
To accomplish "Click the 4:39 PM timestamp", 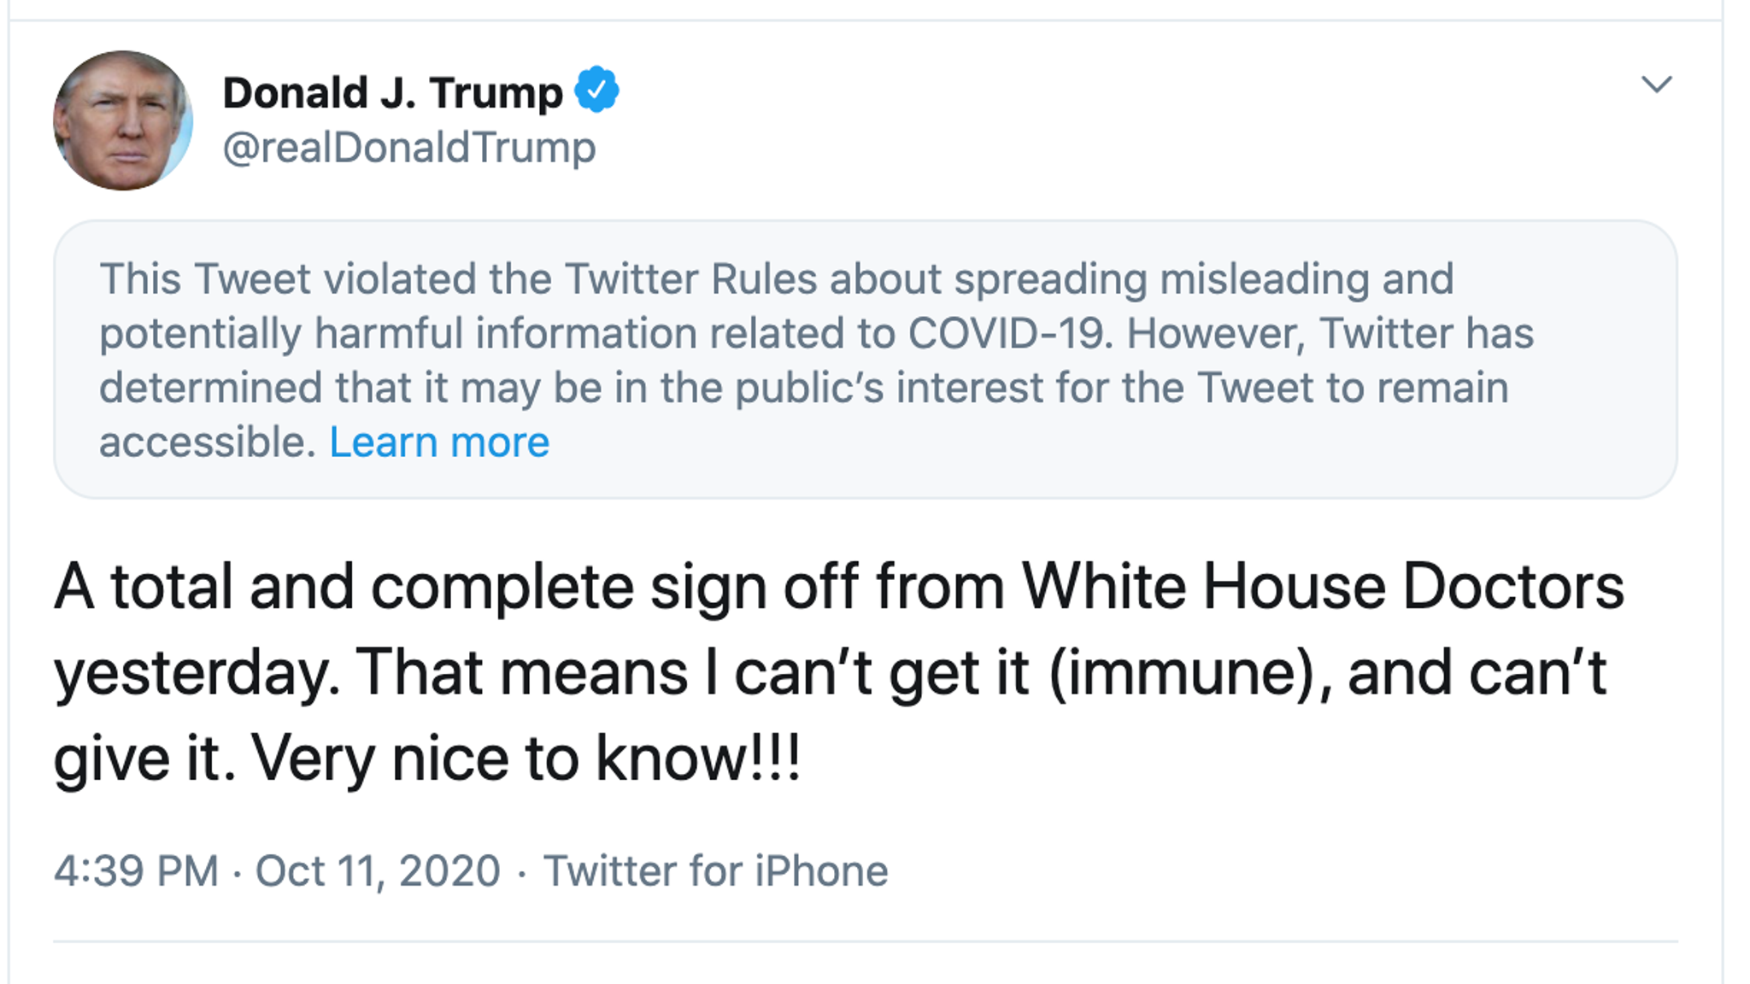I will 136,871.
